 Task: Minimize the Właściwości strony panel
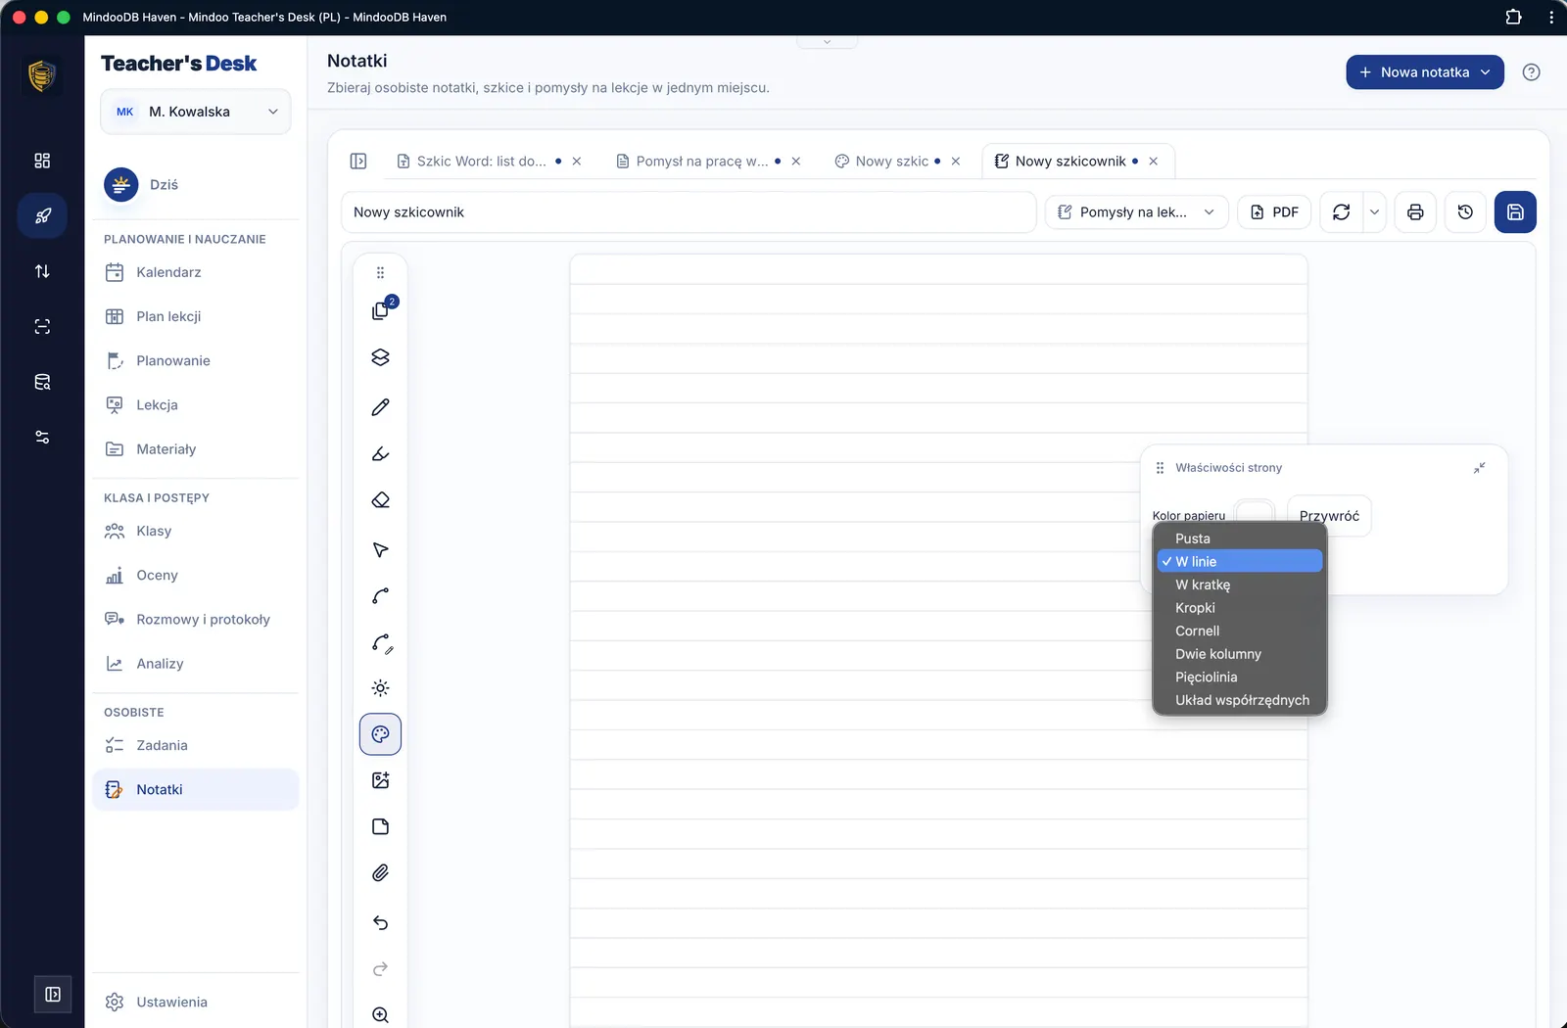click(x=1479, y=468)
